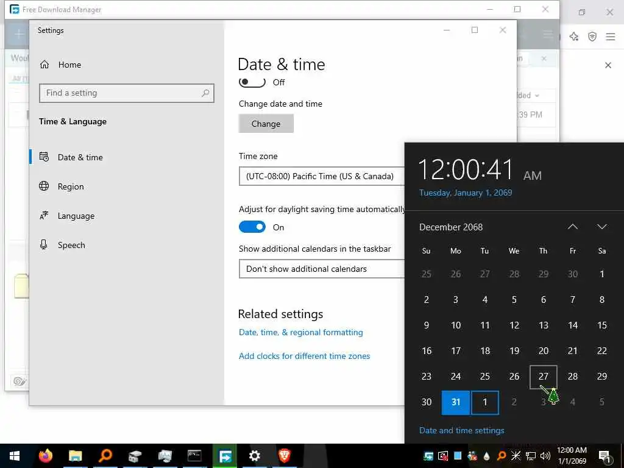Screen dimensions: 624x468
Task: Select December 30 in the bottom row
Action: [x=426, y=402]
